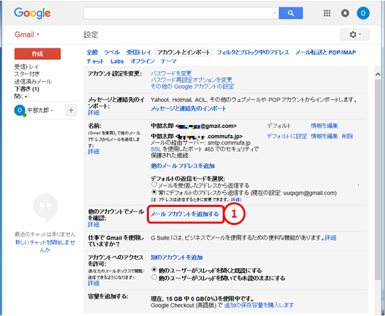Click the plus button next to 中部太郎
The height and width of the screenshot is (316, 385).
[70, 110]
